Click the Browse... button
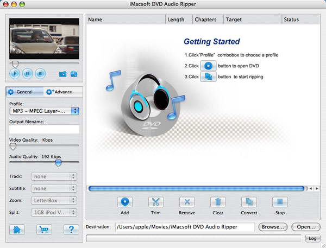This screenshot has height=248, width=326. pyautogui.click(x=273, y=227)
